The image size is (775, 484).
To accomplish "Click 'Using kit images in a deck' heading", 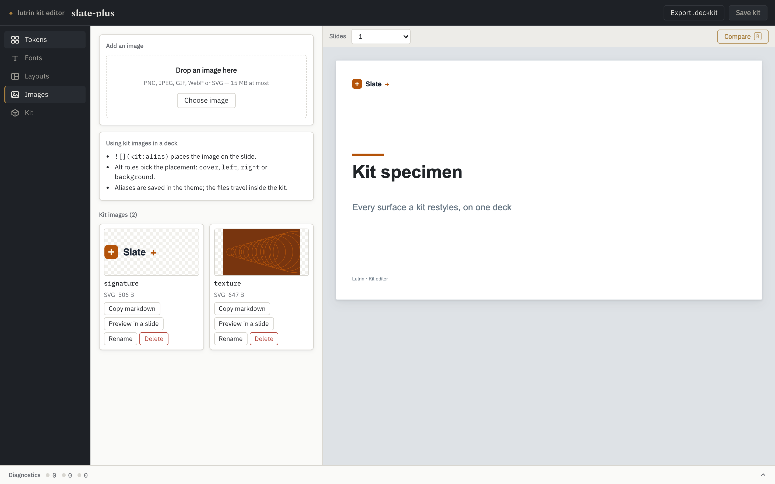I will point(142,143).
